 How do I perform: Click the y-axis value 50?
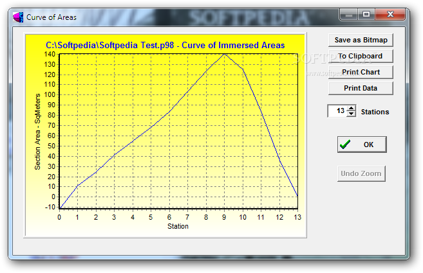click(x=52, y=146)
